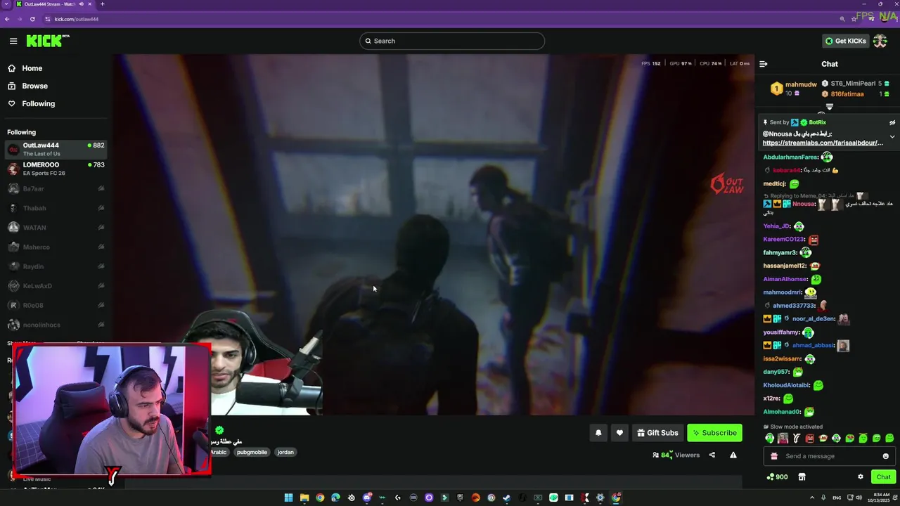The height and width of the screenshot is (506, 900).
Task: Expand the chat leaderboard arrow
Action: pos(829,107)
